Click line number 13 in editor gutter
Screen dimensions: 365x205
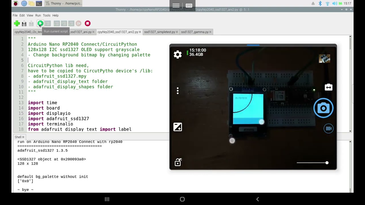coord(21,102)
